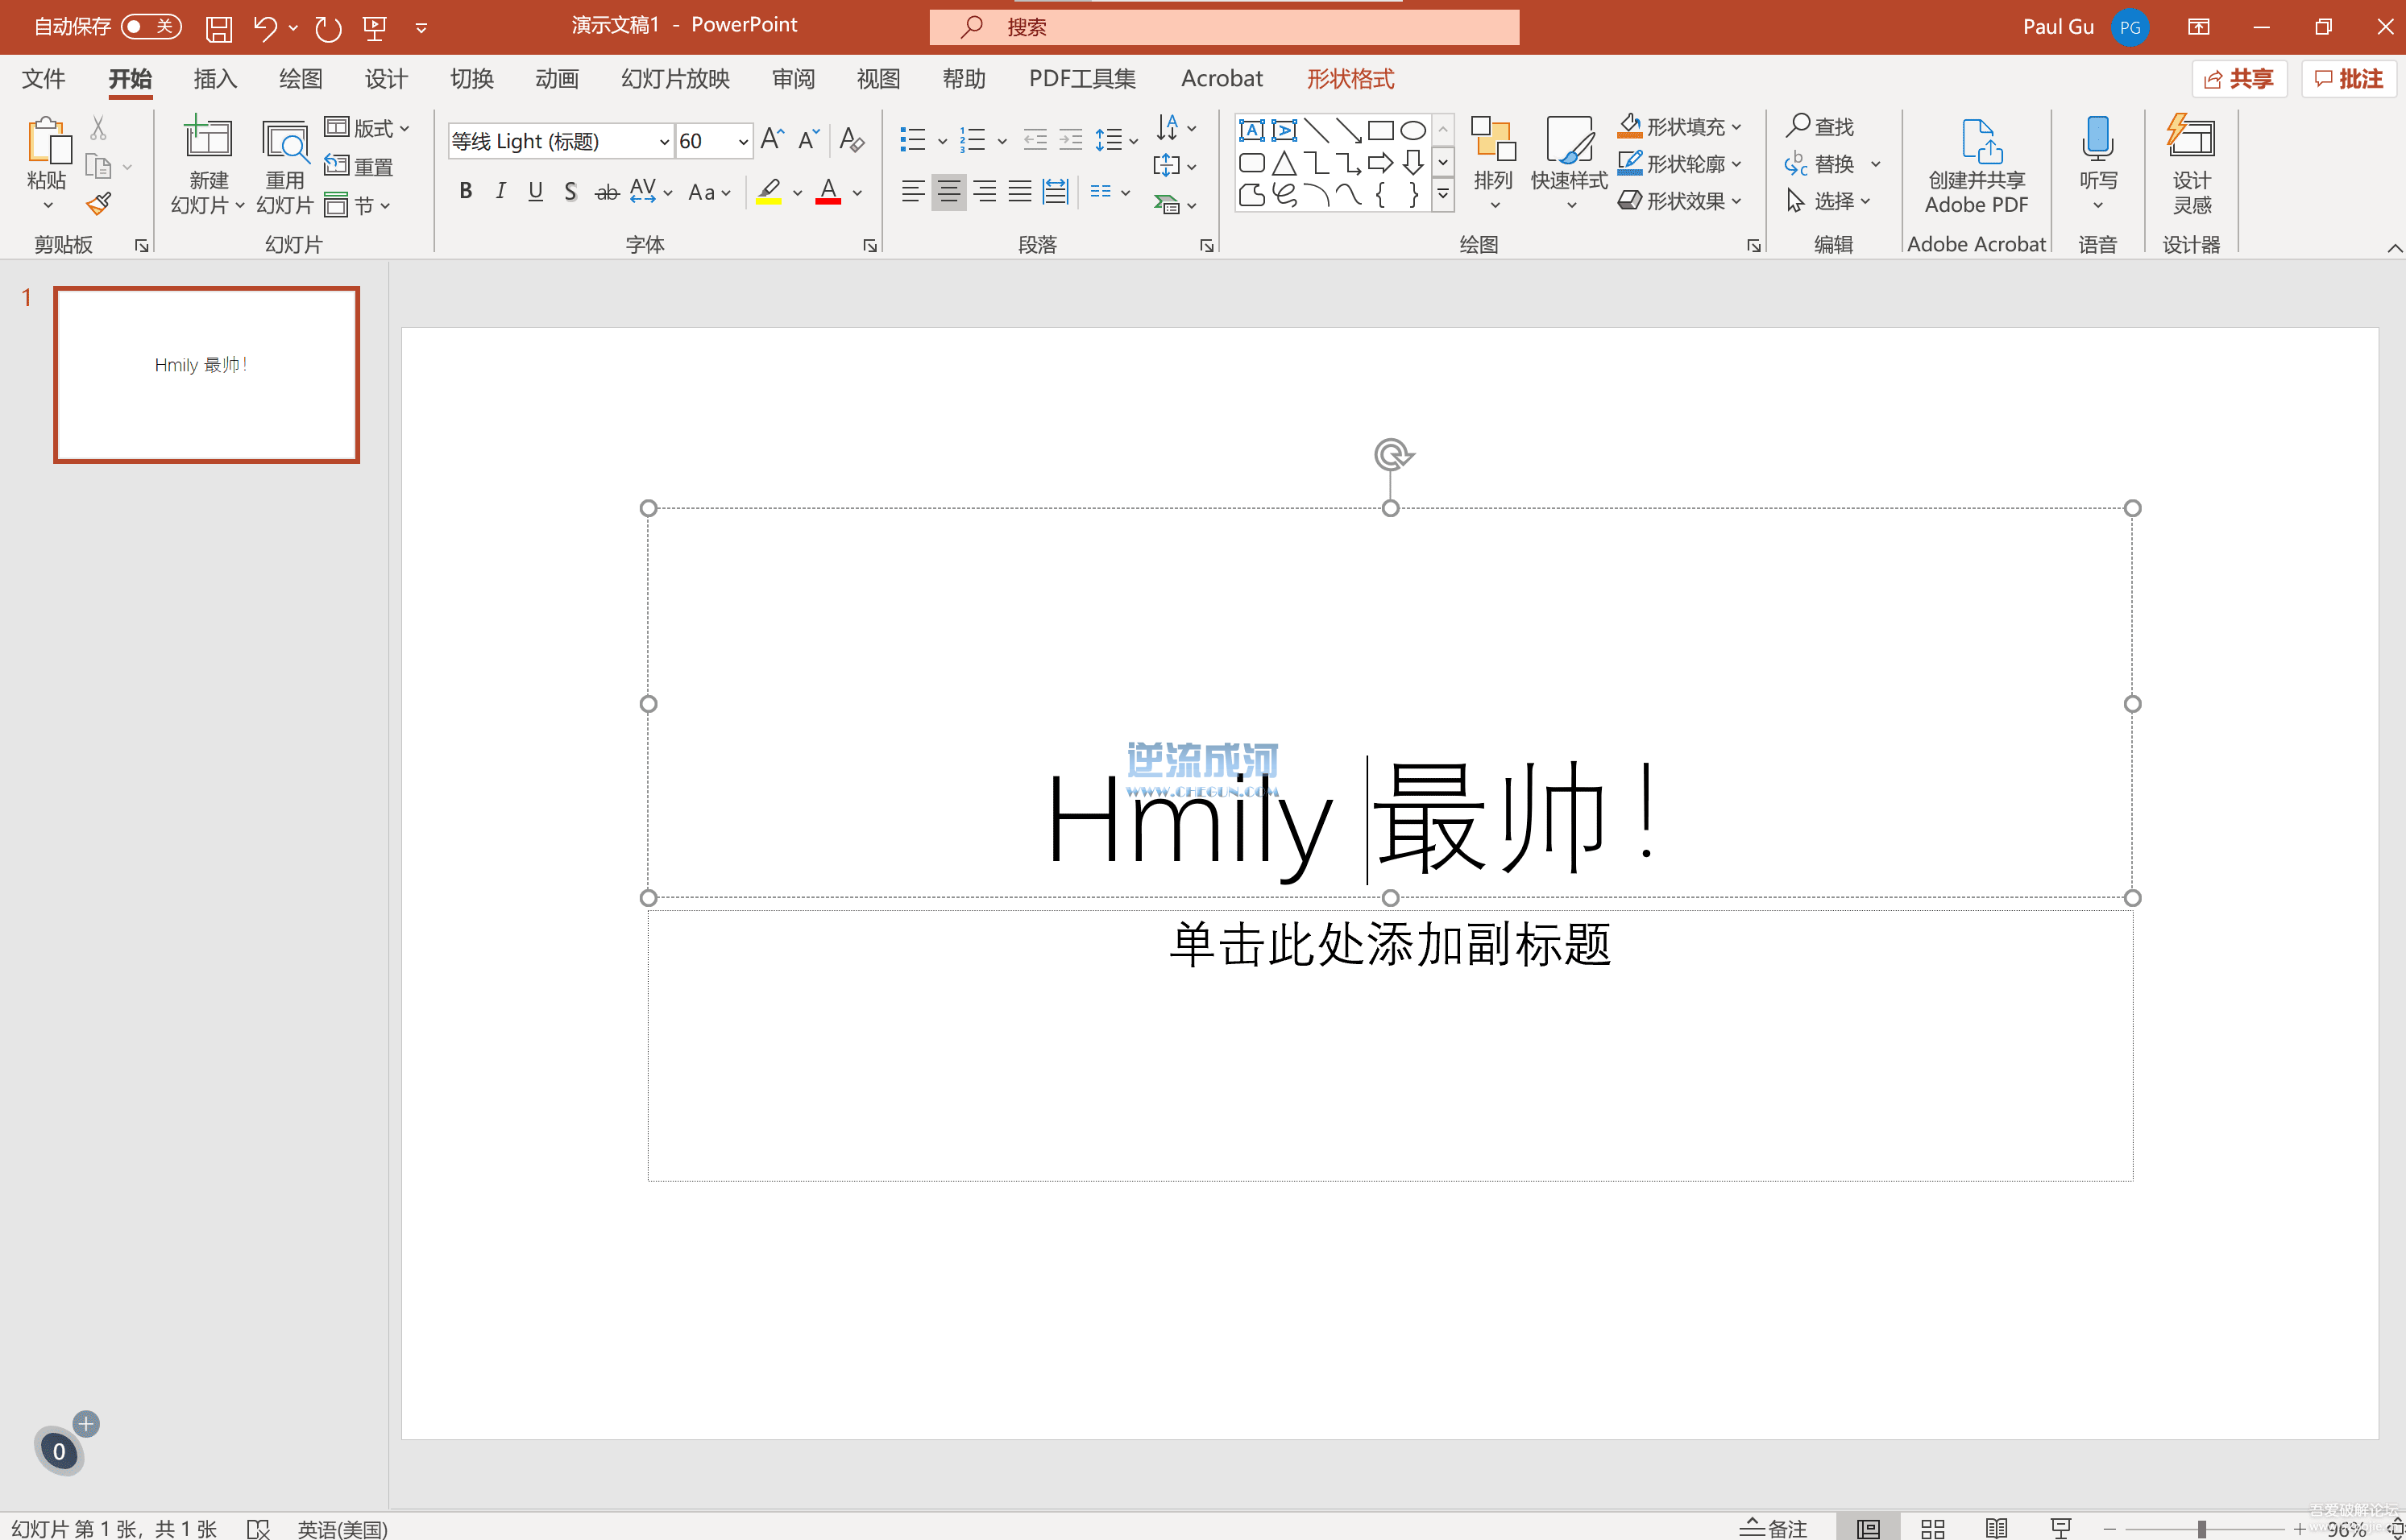Image resolution: width=2406 pixels, height=1540 pixels.
Task: Apply the yellow text highlight color
Action: (769, 191)
